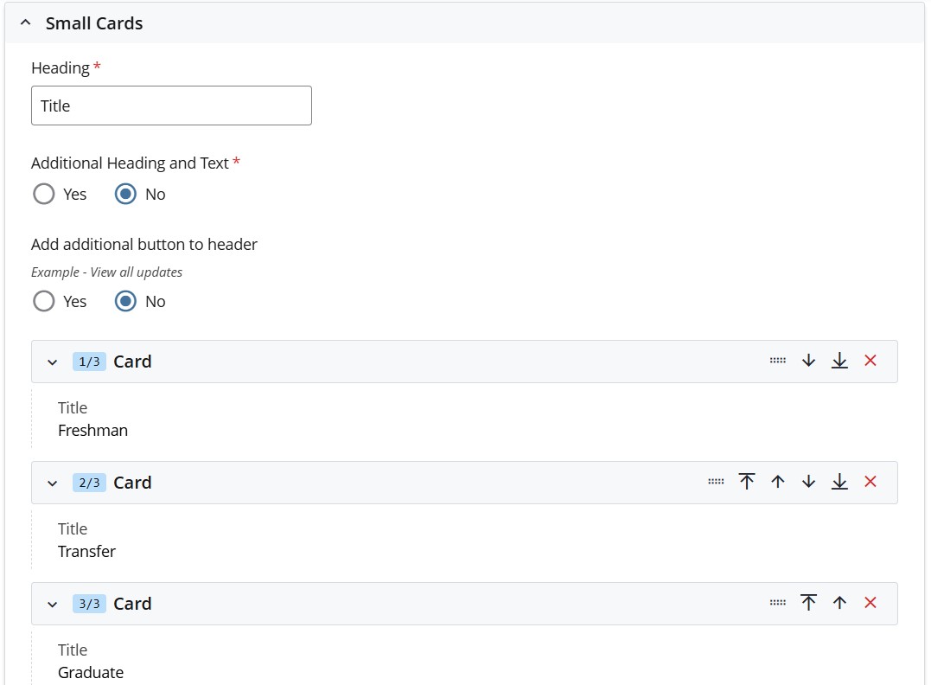Move the Freshman card down one position
931x685 pixels.
point(808,361)
